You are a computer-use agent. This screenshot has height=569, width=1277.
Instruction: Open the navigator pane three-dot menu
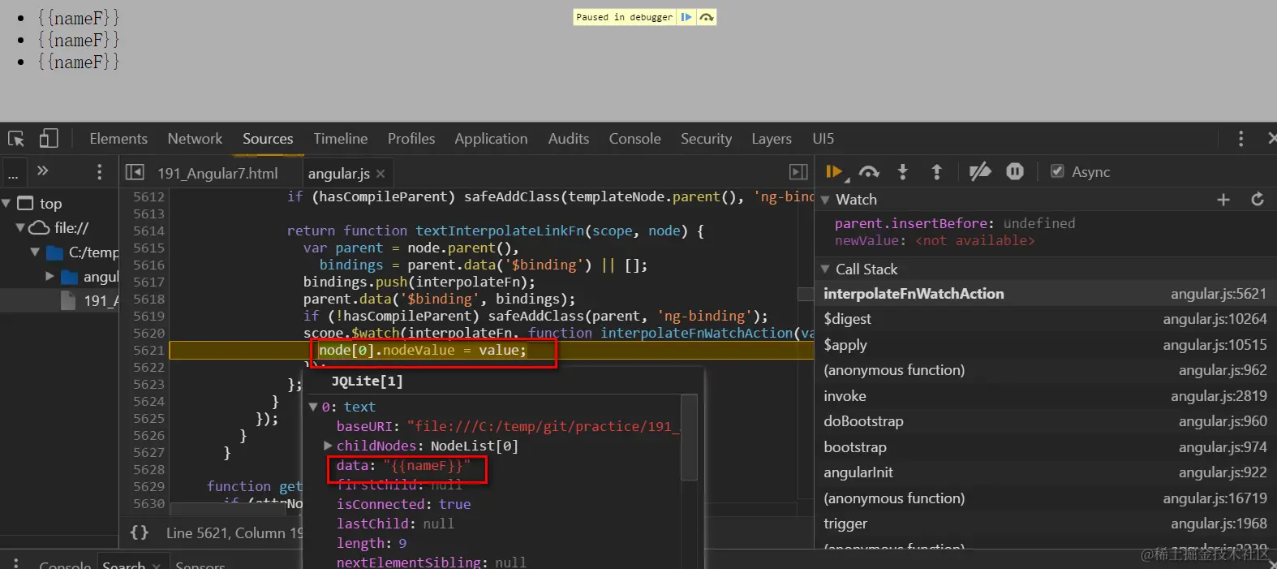click(x=99, y=172)
